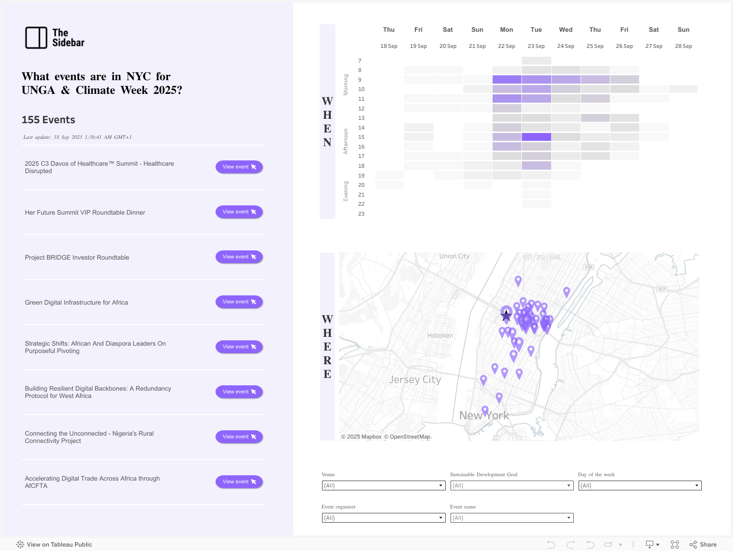Screen dimensions: 733x551
Task: View event for Strategic Shifts African Diaspora Leaders
Action: (239, 347)
